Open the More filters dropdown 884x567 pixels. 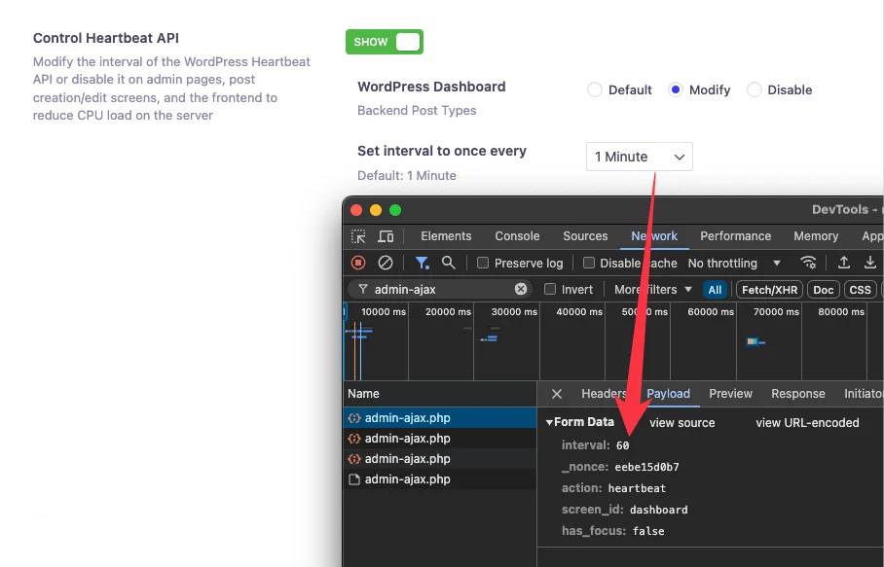pos(653,290)
